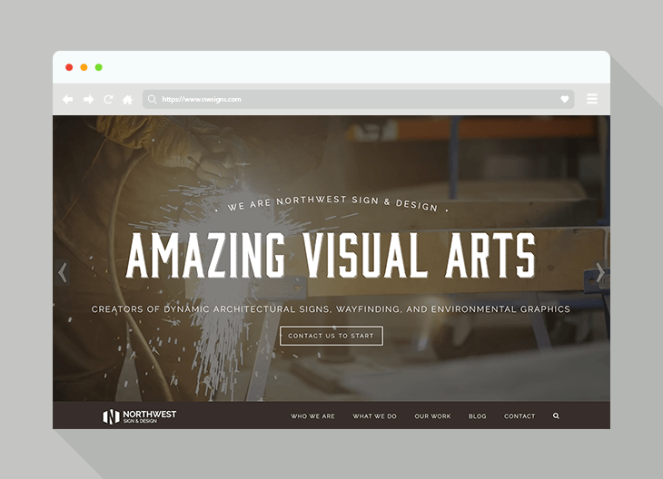663x479 pixels.
Task: Click the browser forward arrow
Action: coord(88,99)
